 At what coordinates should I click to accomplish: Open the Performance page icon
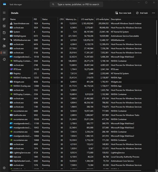tap(4, 26)
